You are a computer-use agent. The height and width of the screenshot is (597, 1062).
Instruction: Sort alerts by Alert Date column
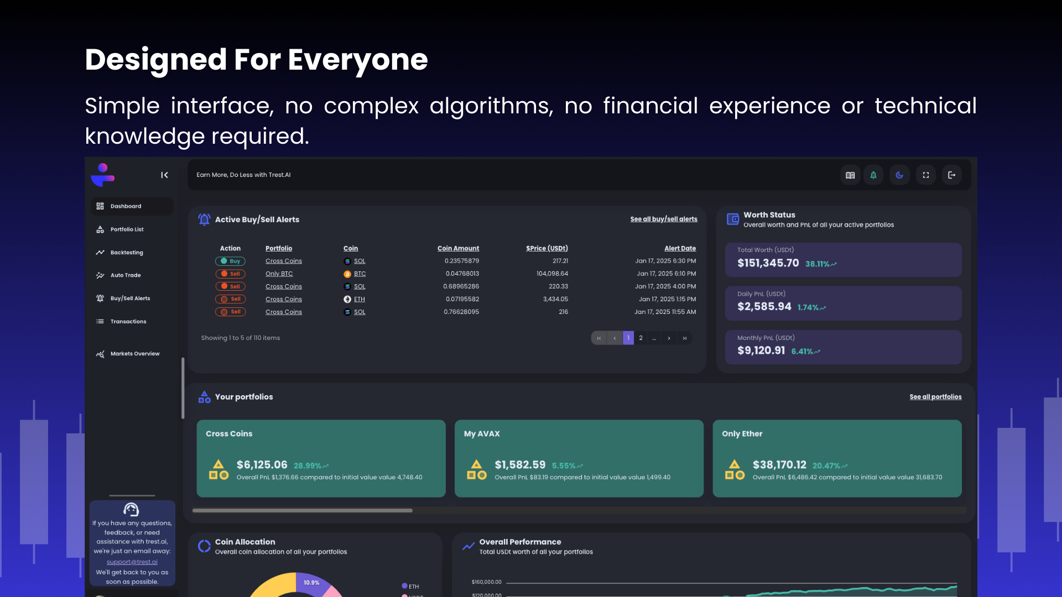coord(680,249)
